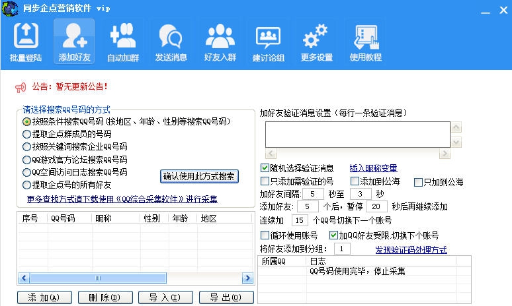The height and width of the screenshot is (306, 512).
Task: Click the 日志 log column header
Action: pos(381,261)
